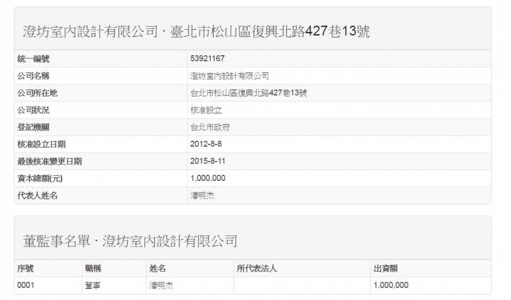Viewport: 511px width, 300px height.
Task: Select the 1,000,000 value in the 出資額 column
Action: (x=391, y=285)
